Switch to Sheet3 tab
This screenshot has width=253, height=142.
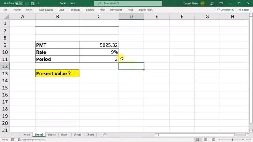click(x=52, y=135)
